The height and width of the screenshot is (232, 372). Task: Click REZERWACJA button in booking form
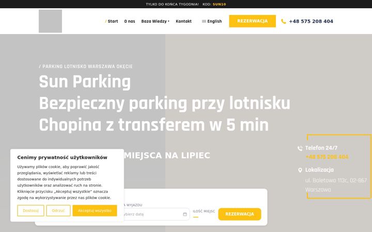[x=240, y=214]
